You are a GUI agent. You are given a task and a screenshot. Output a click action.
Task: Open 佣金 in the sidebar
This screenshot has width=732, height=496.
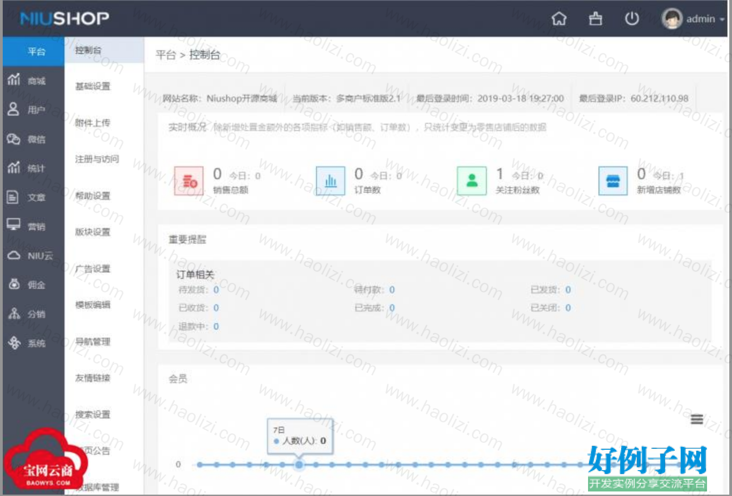33,285
